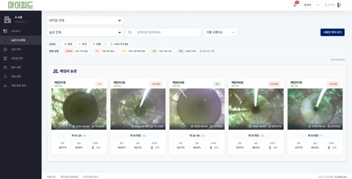The image size is (352, 179).
Task: Open the 농장 전체 dropdown
Action: click(x=85, y=32)
